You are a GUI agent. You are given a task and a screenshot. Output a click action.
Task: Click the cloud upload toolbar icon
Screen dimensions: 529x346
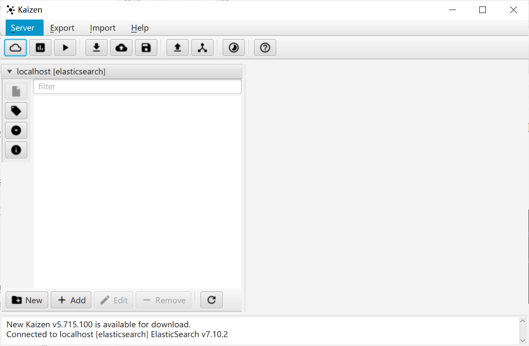pyautogui.click(x=121, y=48)
